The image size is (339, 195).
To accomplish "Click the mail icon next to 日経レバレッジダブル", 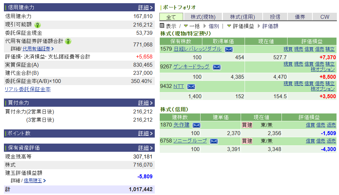I will click(x=229, y=49).
